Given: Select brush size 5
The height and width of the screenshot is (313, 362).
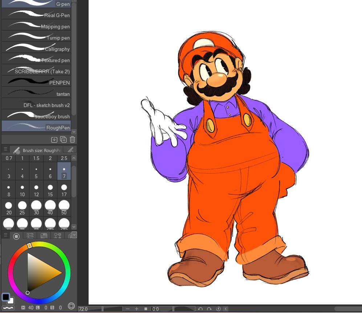Looking at the screenshot, I should click(36, 171).
